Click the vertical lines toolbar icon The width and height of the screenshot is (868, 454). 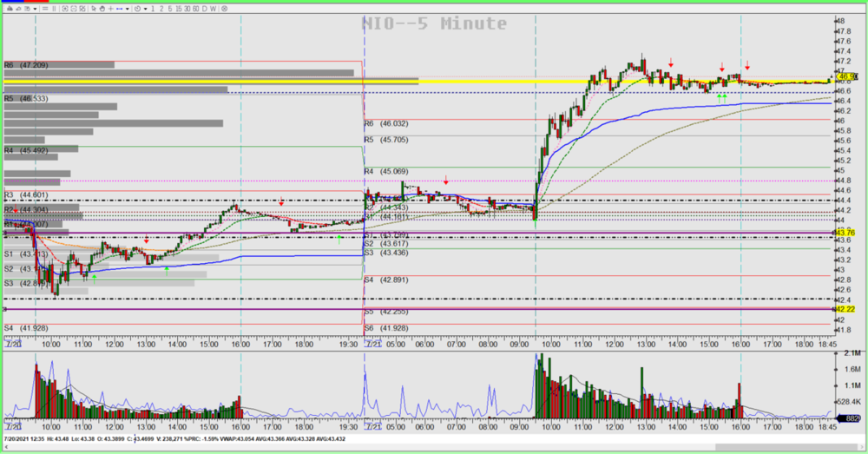click(54, 9)
